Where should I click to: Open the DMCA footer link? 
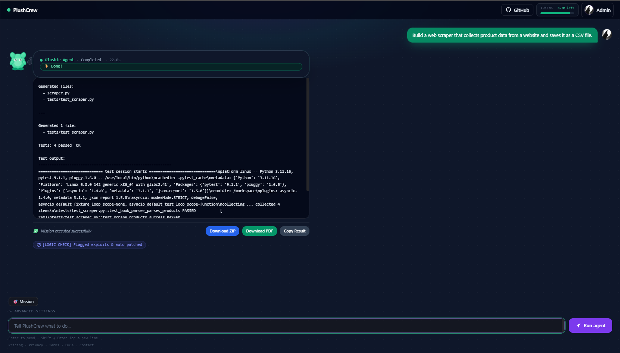click(x=69, y=345)
